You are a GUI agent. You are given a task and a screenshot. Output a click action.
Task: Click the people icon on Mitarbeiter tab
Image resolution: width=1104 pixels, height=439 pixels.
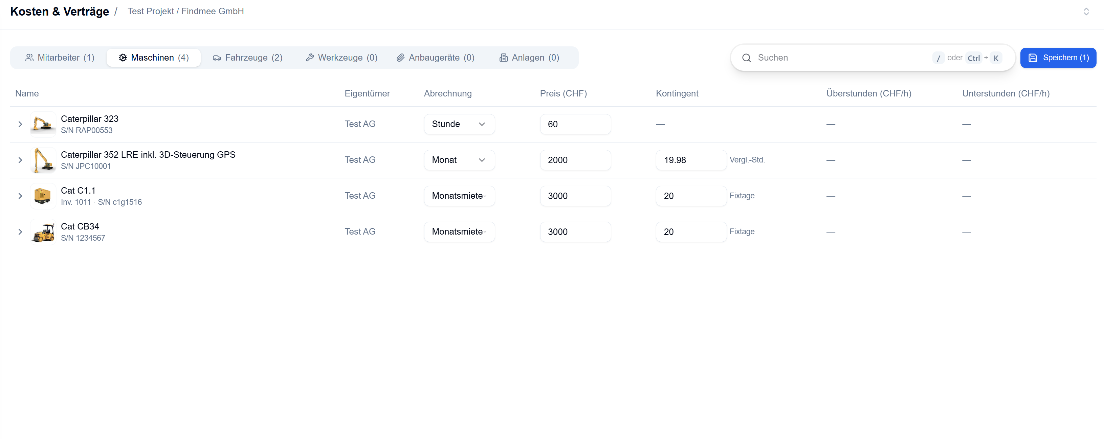[29, 58]
